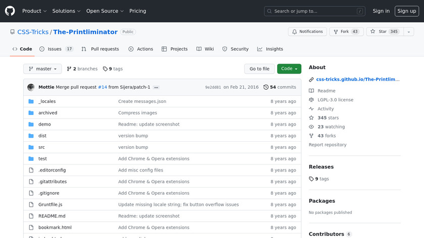This screenshot has height=238, width=424.
Task: Click the Sign up button
Action: [406, 11]
